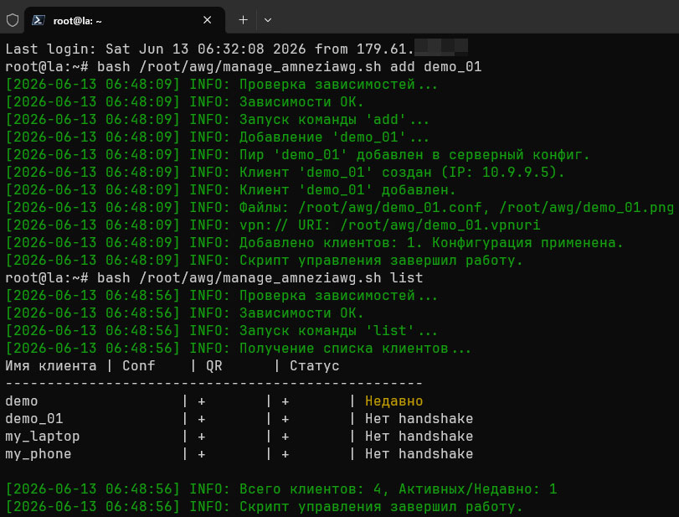Select the root@la: ~ tab
The height and width of the screenshot is (517, 679).
(124, 20)
